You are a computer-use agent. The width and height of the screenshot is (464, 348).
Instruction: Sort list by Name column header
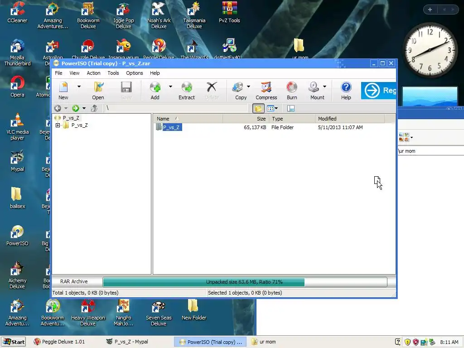pyautogui.click(x=188, y=119)
